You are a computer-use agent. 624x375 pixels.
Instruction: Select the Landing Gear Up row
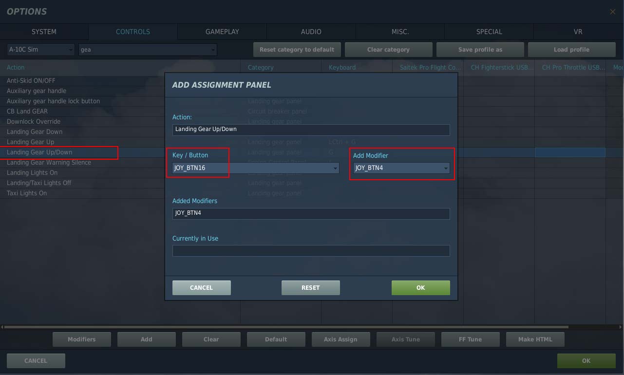(x=83, y=142)
